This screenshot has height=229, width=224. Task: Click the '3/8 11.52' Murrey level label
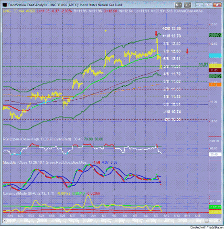click(172, 82)
